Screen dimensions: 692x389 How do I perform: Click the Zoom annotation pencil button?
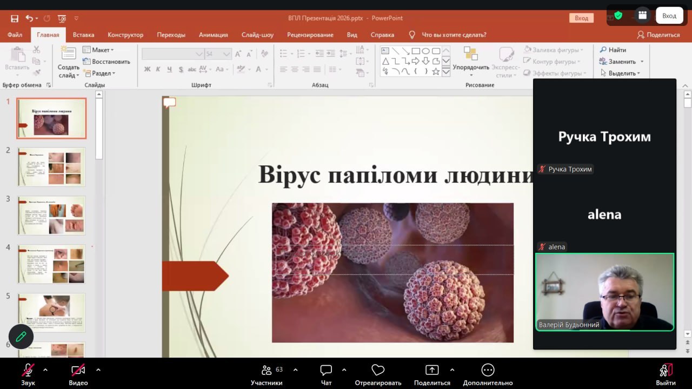point(21,337)
